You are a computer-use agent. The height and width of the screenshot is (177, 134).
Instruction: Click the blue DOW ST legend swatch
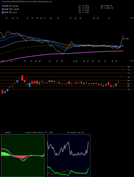3,6
